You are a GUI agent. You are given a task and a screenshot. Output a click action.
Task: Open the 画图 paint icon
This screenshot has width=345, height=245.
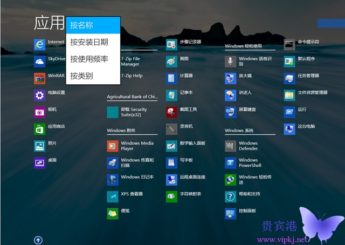pos(171,62)
